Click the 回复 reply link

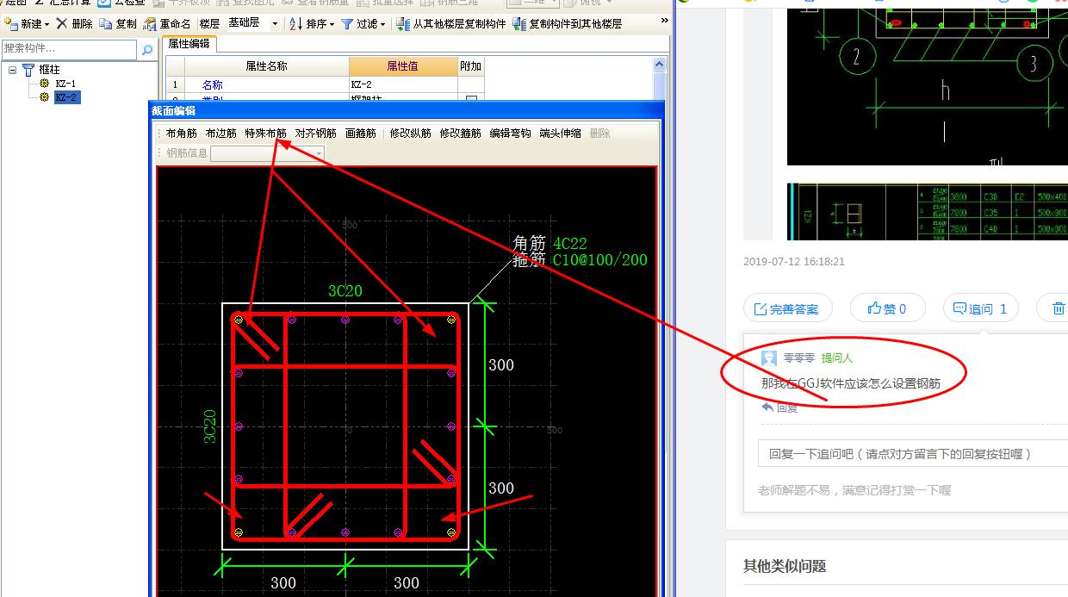pos(780,407)
